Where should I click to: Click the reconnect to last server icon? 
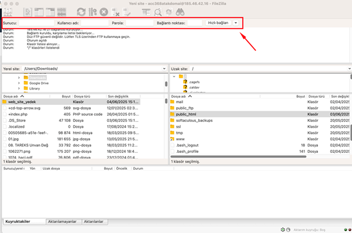[127, 12]
